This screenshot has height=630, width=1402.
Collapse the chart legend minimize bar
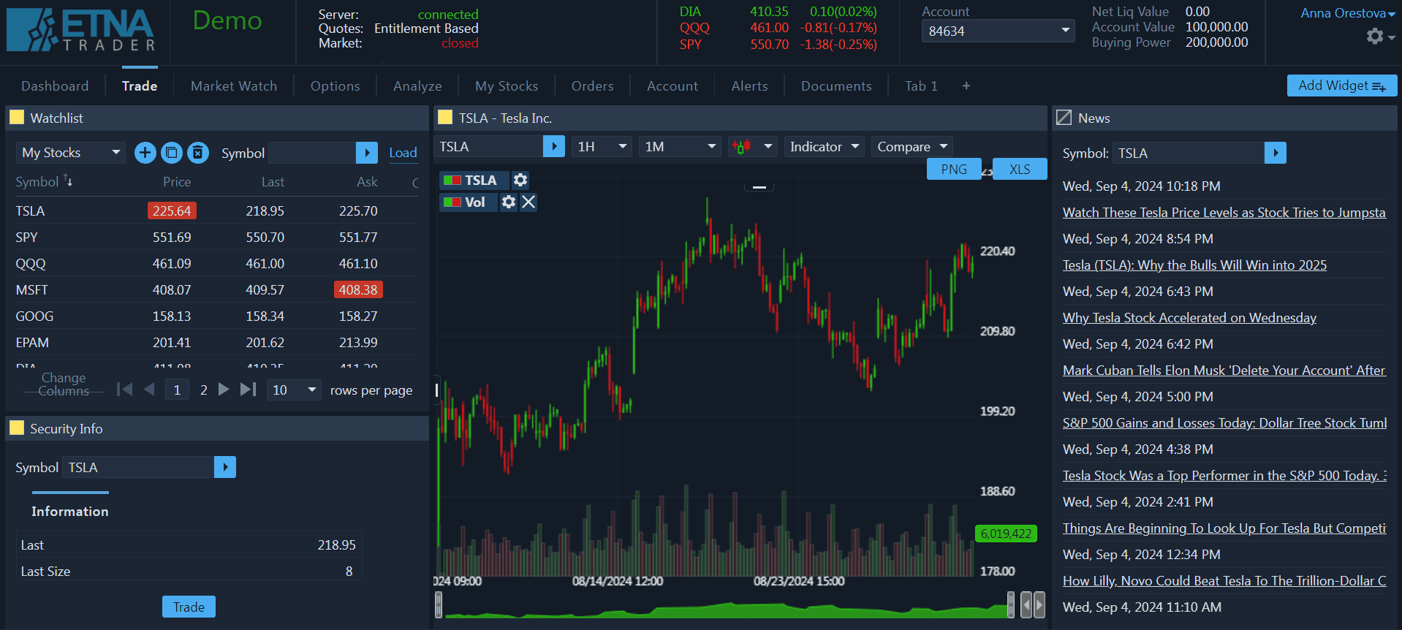tap(759, 187)
